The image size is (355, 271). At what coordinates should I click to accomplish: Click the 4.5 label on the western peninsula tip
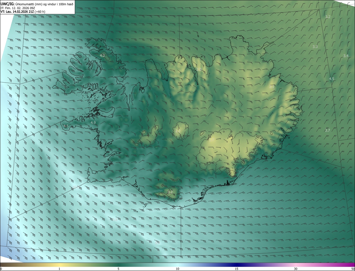(66, 126)
